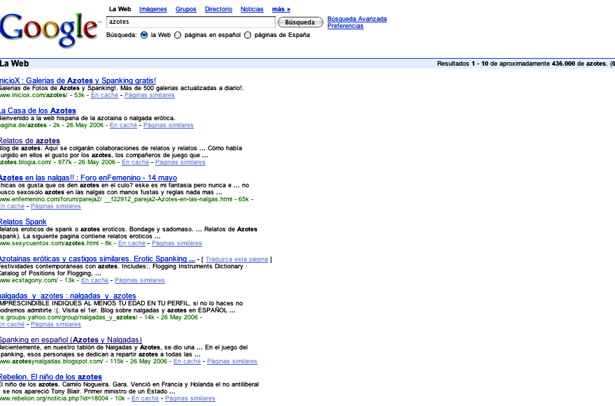Click 'Traduzca esta página' link
This screenshot has width=615, height=406.
point(236,259)
